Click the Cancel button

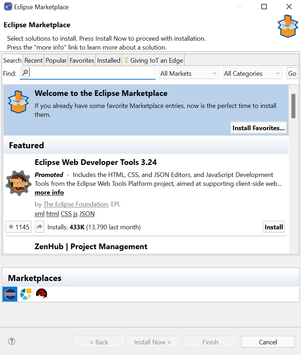coord(268,342)
